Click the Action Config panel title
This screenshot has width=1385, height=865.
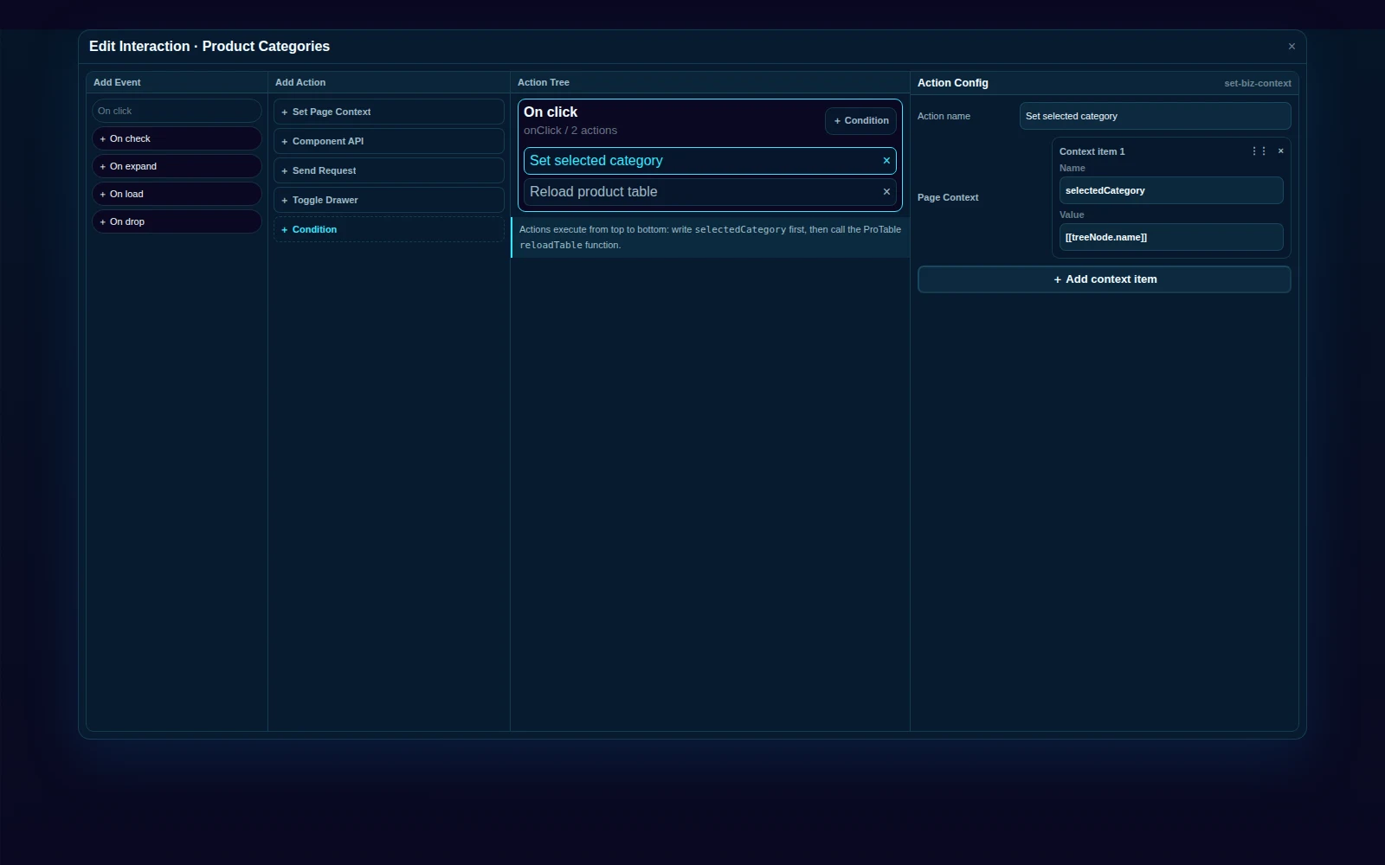[953, 83]
